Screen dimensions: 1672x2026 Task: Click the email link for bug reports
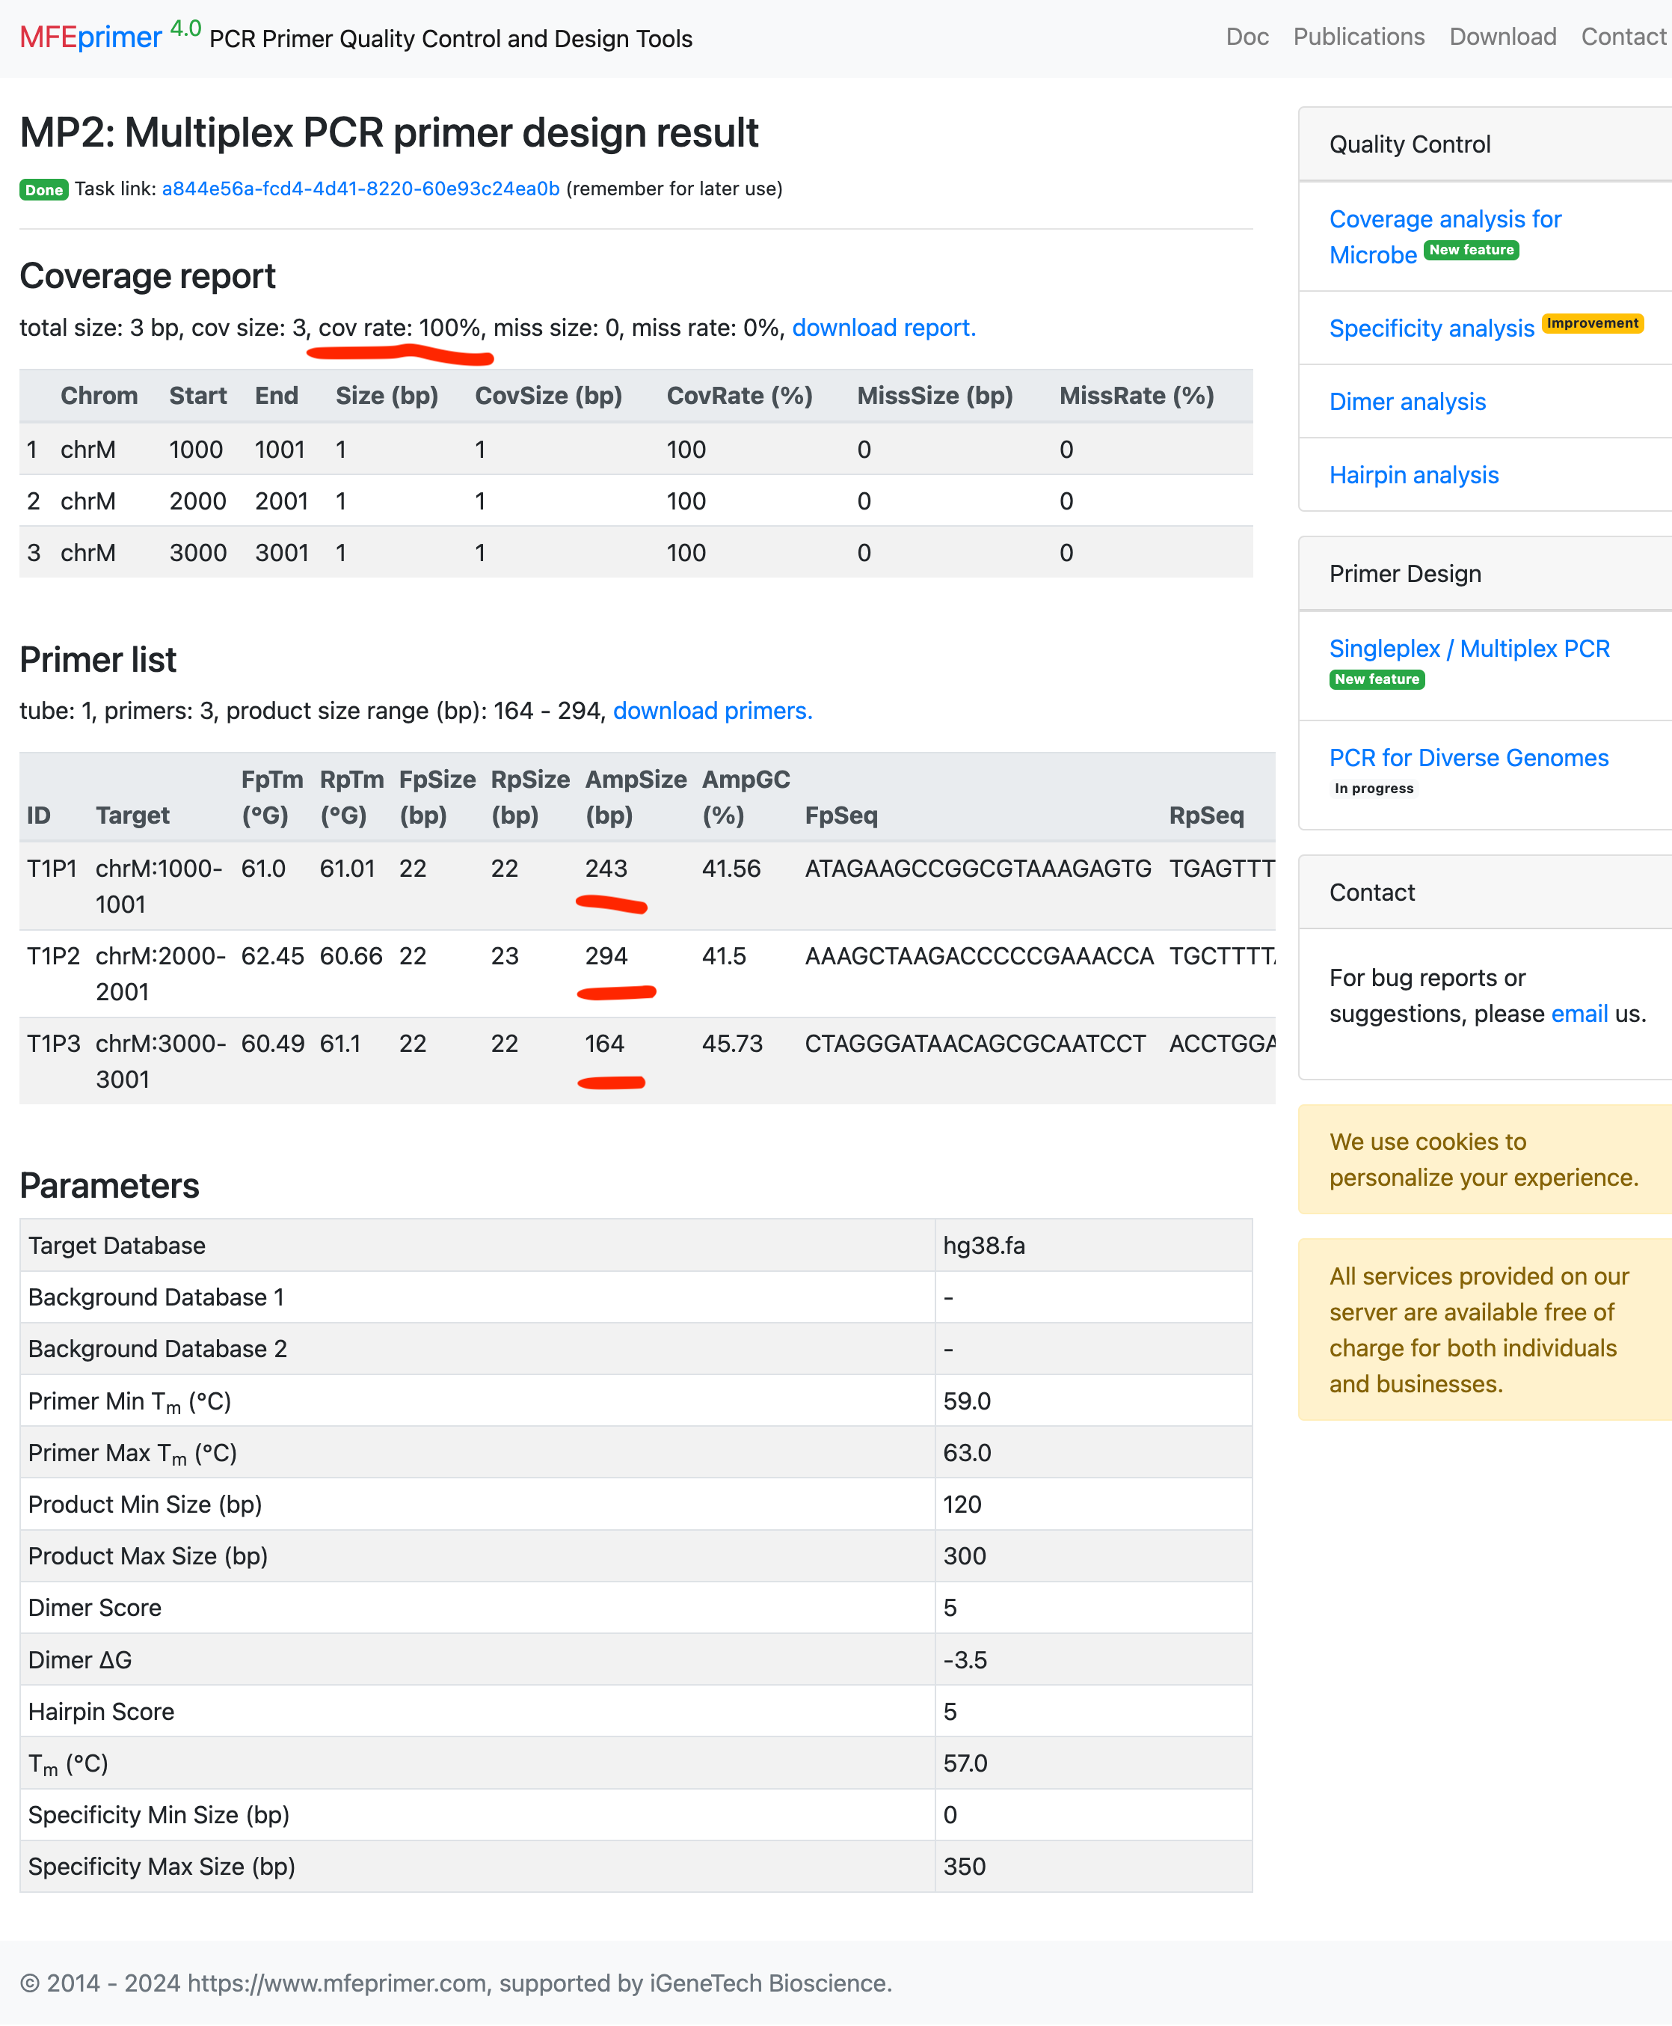pos(1579,1014)
